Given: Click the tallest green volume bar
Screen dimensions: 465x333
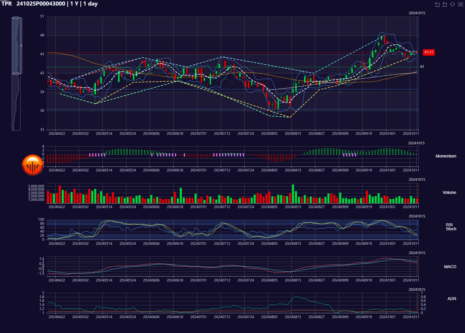Looking at the screenshot, I should (x=293, y=194).
